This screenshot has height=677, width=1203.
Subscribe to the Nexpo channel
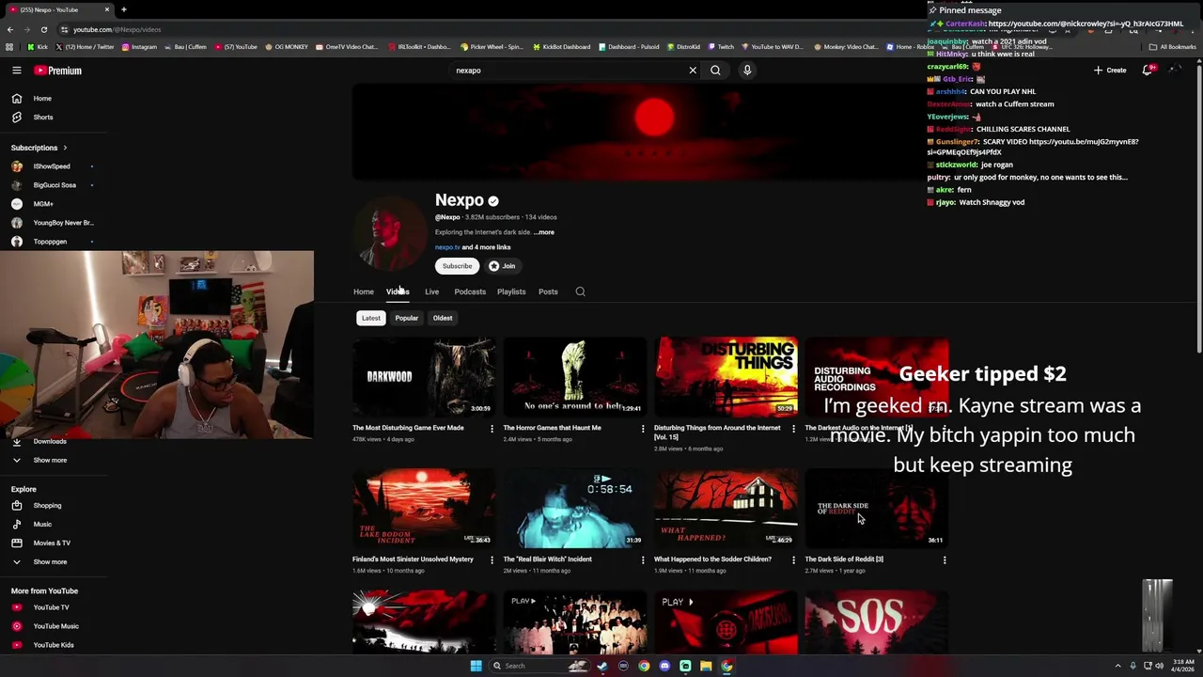point(458,266)
